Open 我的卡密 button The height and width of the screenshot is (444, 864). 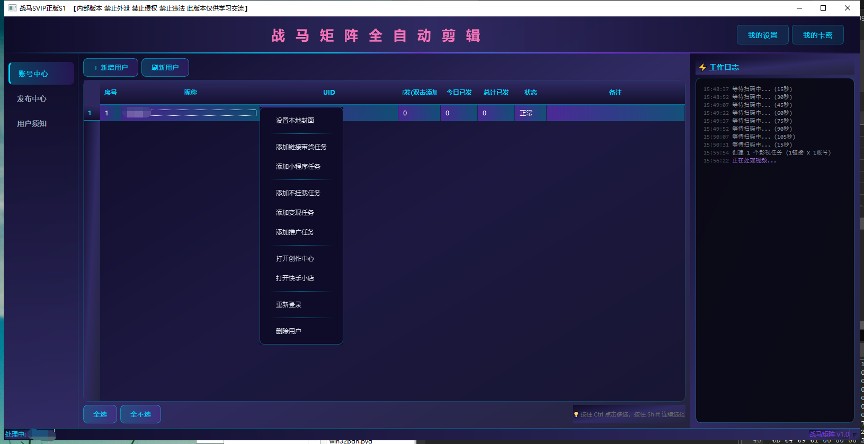817,35
